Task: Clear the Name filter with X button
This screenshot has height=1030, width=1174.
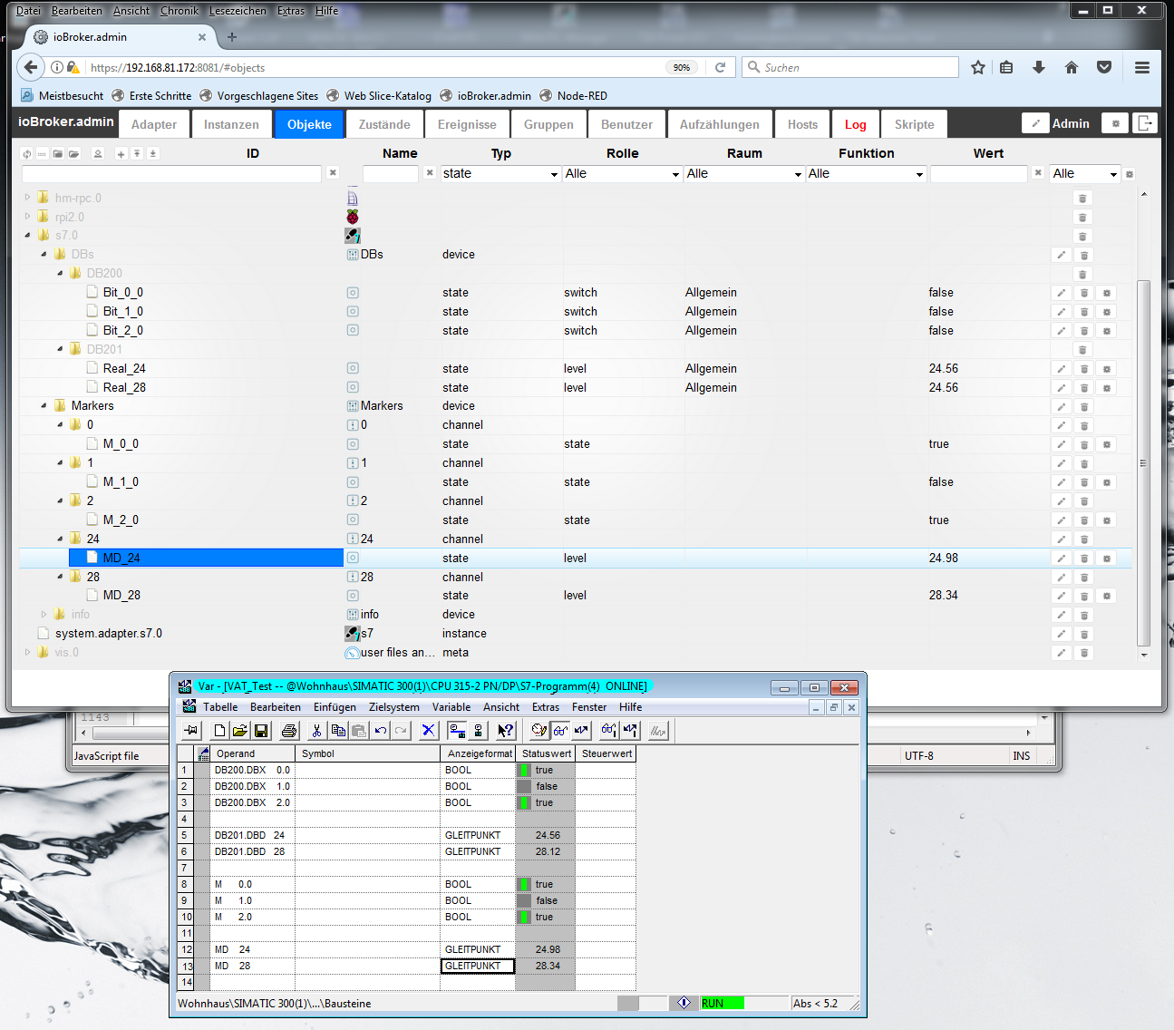Action: click(x=430, y=172)
